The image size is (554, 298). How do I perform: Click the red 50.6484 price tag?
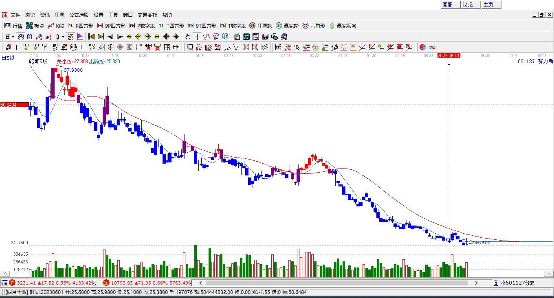point(14,105)
